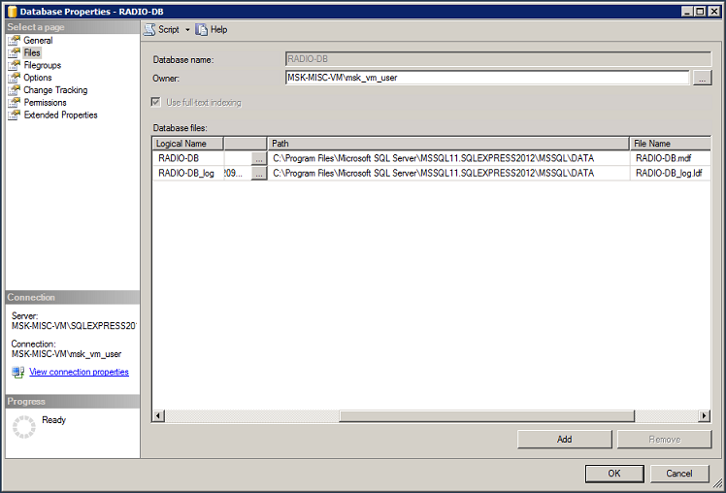Switch to the Filegroups page

42,65
